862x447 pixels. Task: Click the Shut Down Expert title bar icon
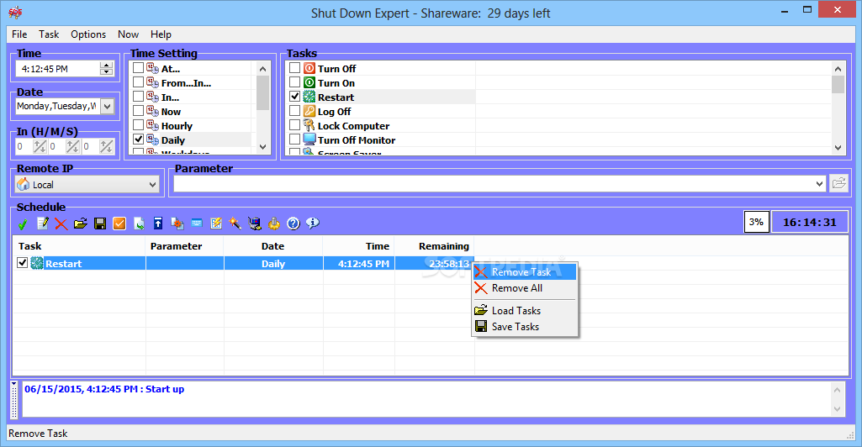coord(15,12)
